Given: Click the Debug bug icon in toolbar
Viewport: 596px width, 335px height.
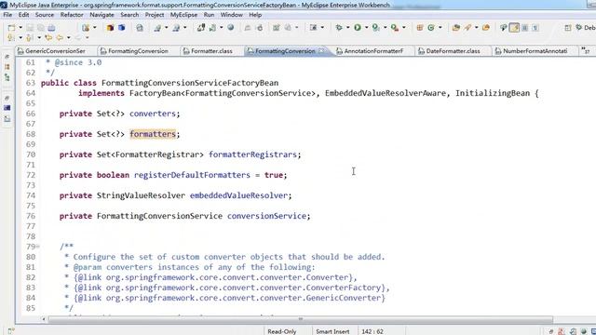Looking at the screenshot, I should [x=339, y=28].
